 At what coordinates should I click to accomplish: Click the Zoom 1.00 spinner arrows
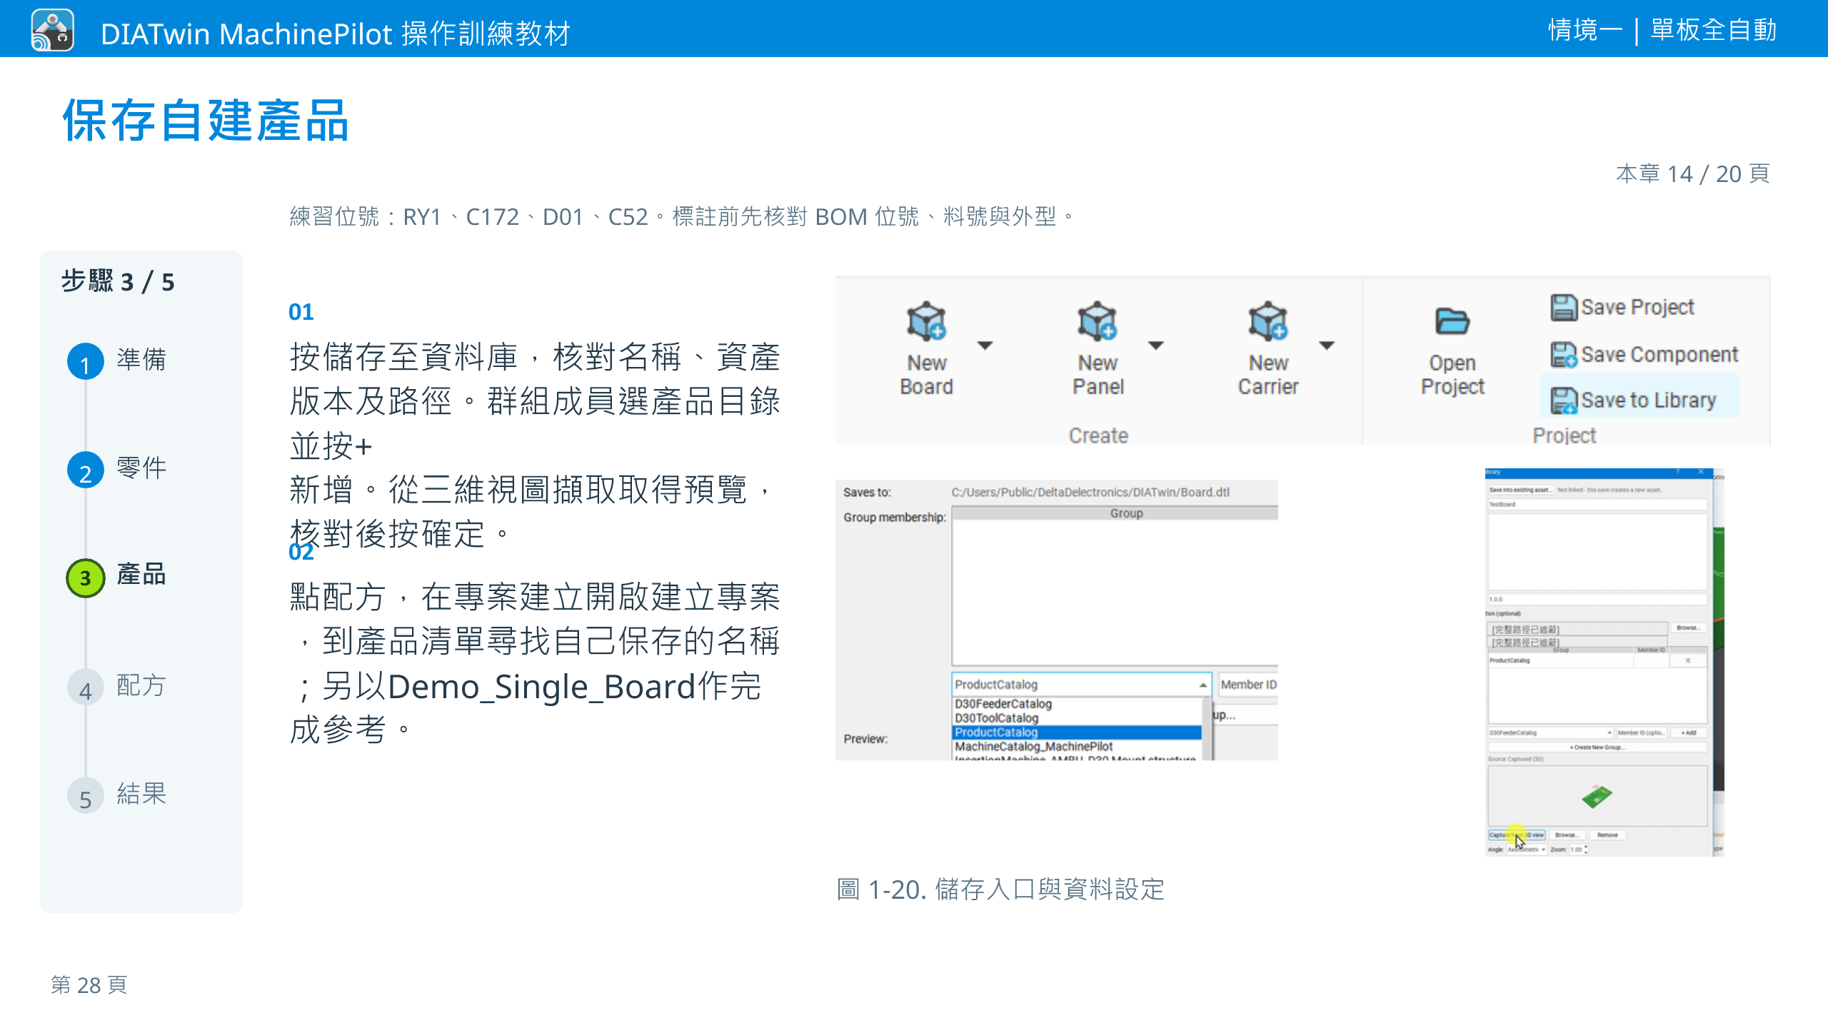(1586, 850)
